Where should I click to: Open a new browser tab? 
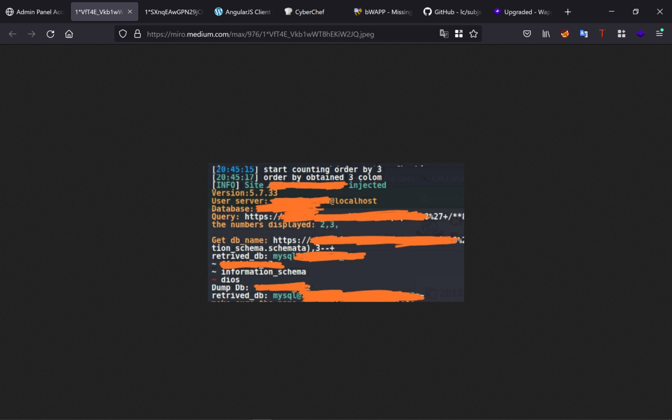pyautogui.click(x=568, y=12)
